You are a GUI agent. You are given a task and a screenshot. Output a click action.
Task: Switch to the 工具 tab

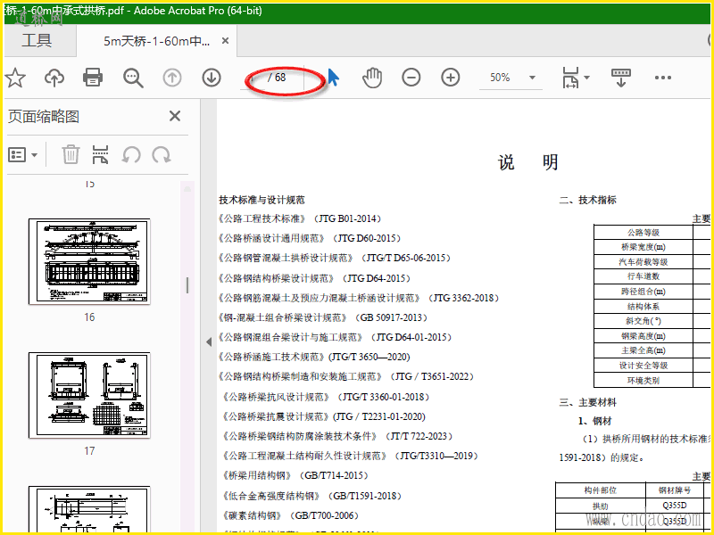[37, 40]
